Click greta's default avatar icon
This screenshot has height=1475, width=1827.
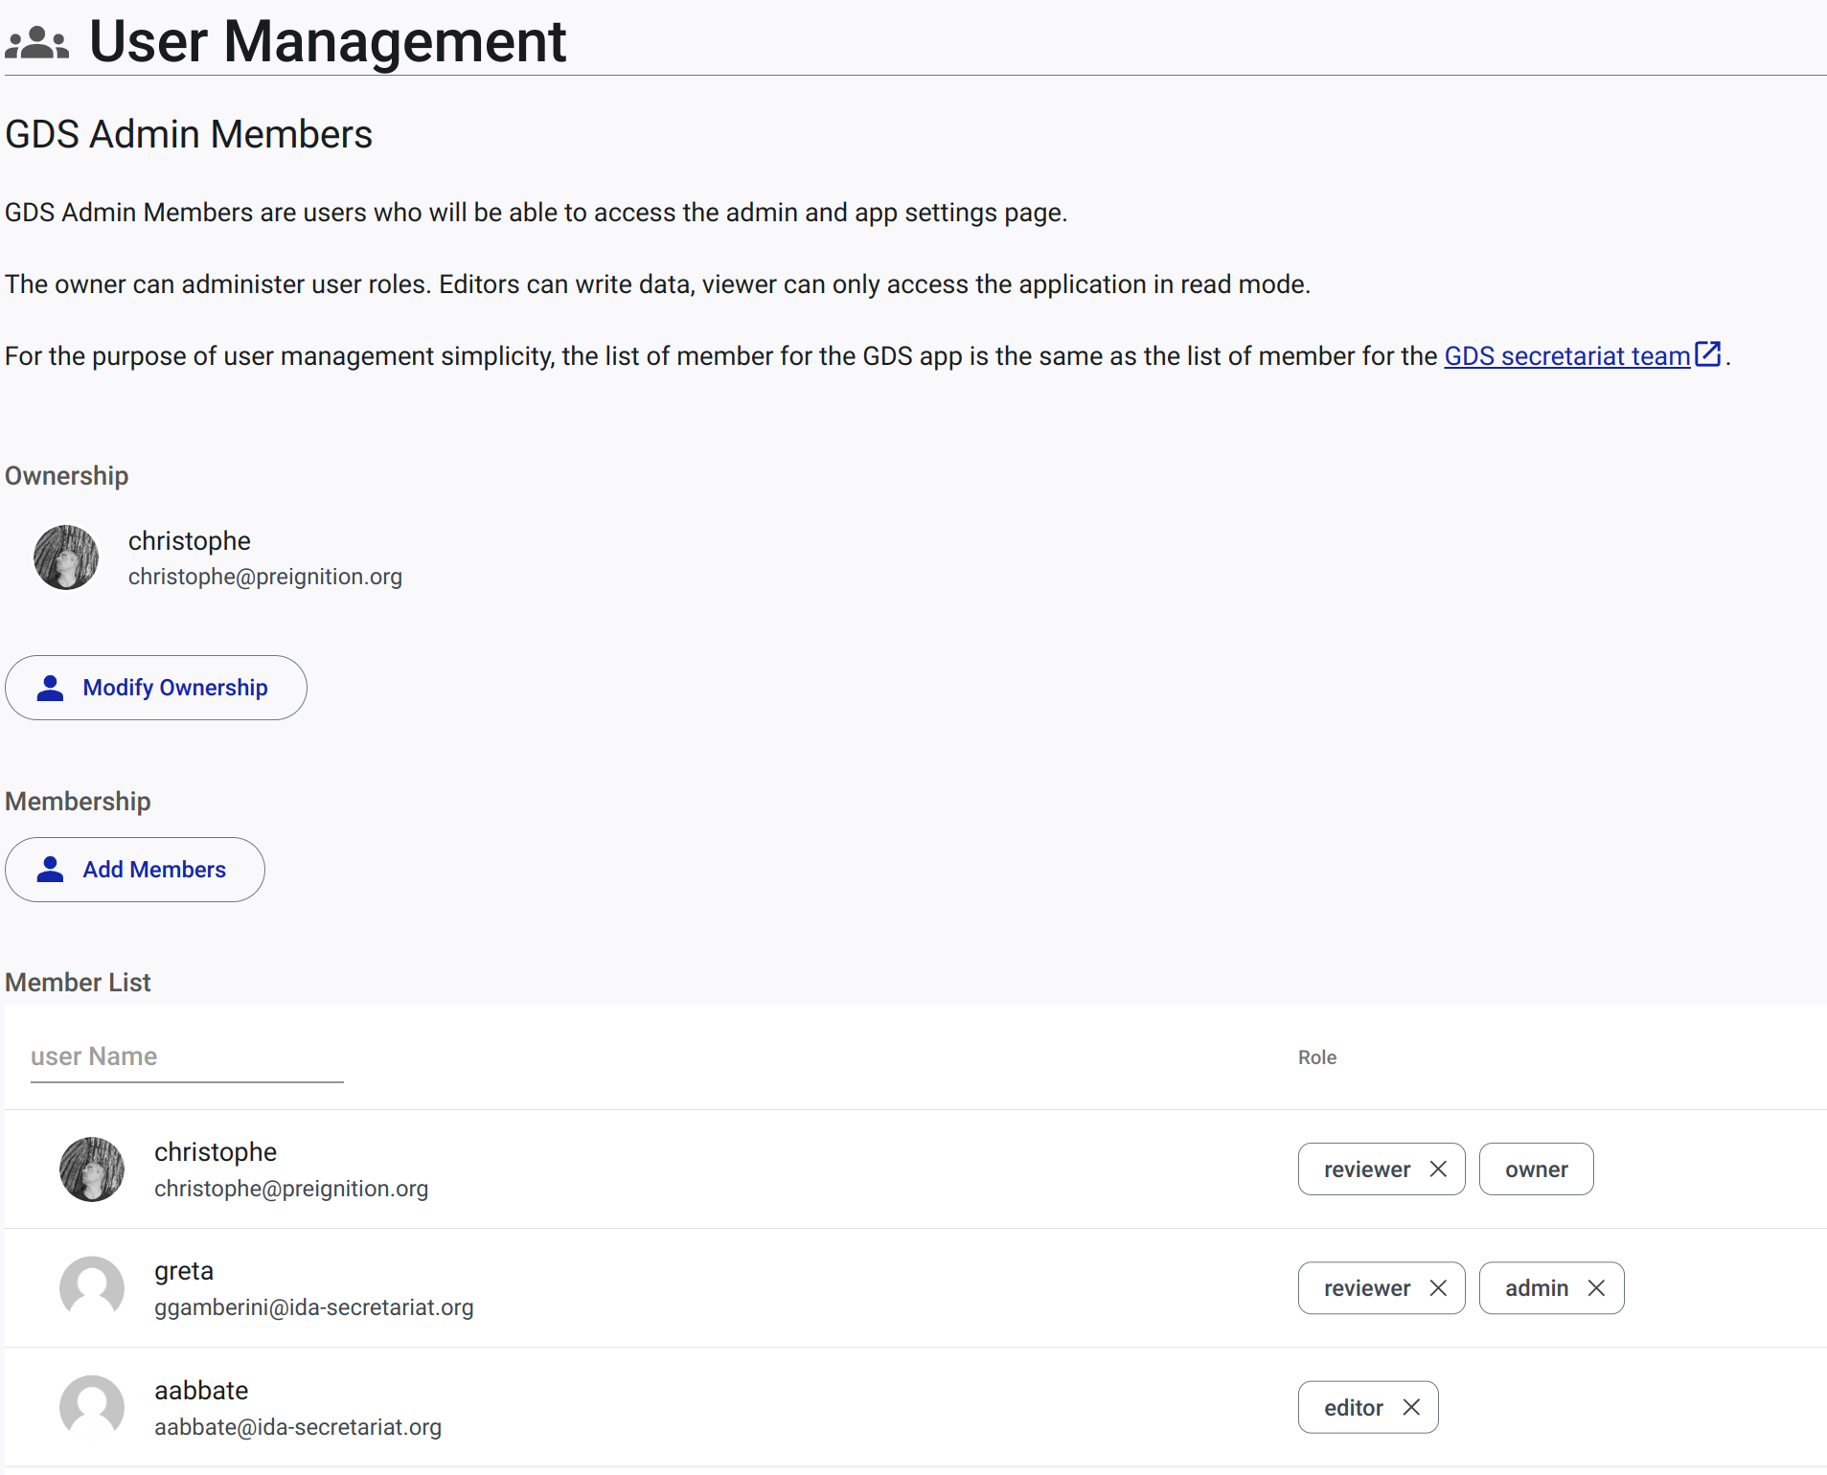[92, 1288]
